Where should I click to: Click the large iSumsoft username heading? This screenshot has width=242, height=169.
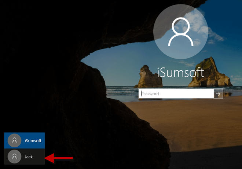tap(180, 73)
